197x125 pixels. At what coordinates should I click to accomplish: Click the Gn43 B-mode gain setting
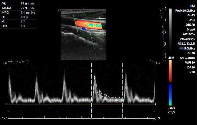point(191,15)
